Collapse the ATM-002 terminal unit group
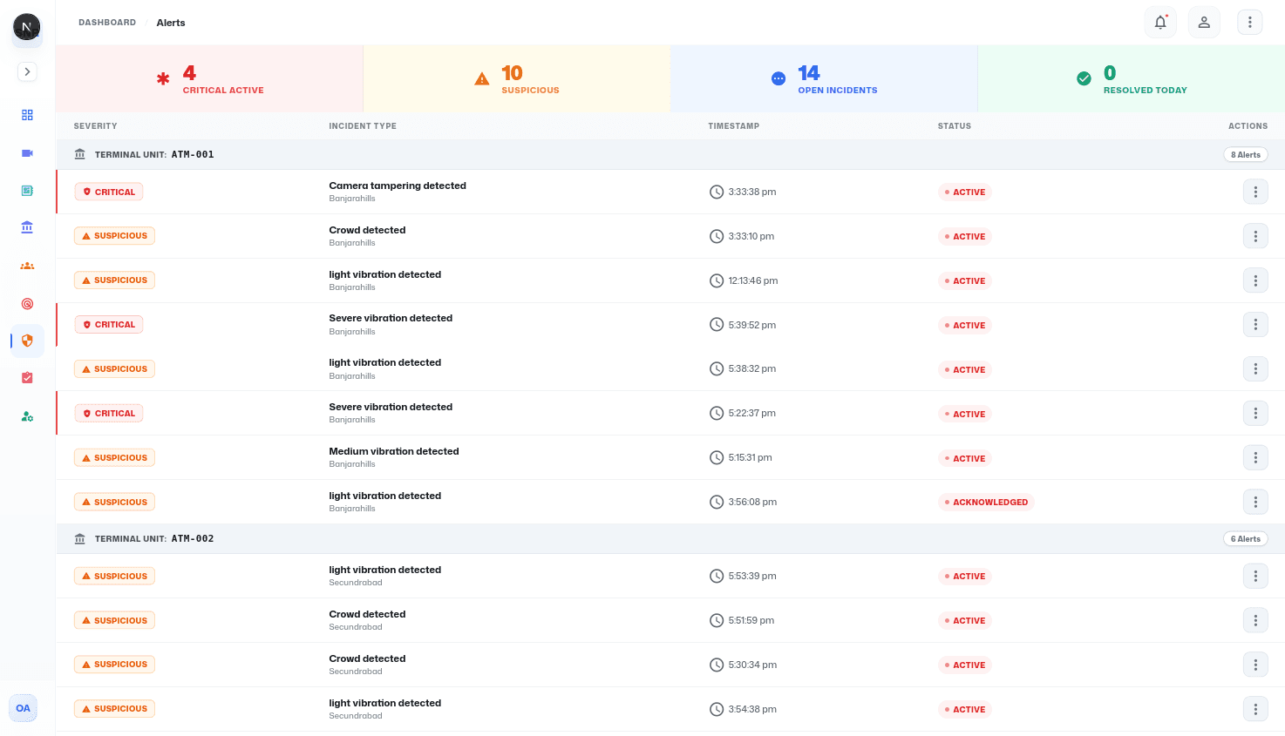Screen dimensions: 1285x736 click(x=154, y=539)
